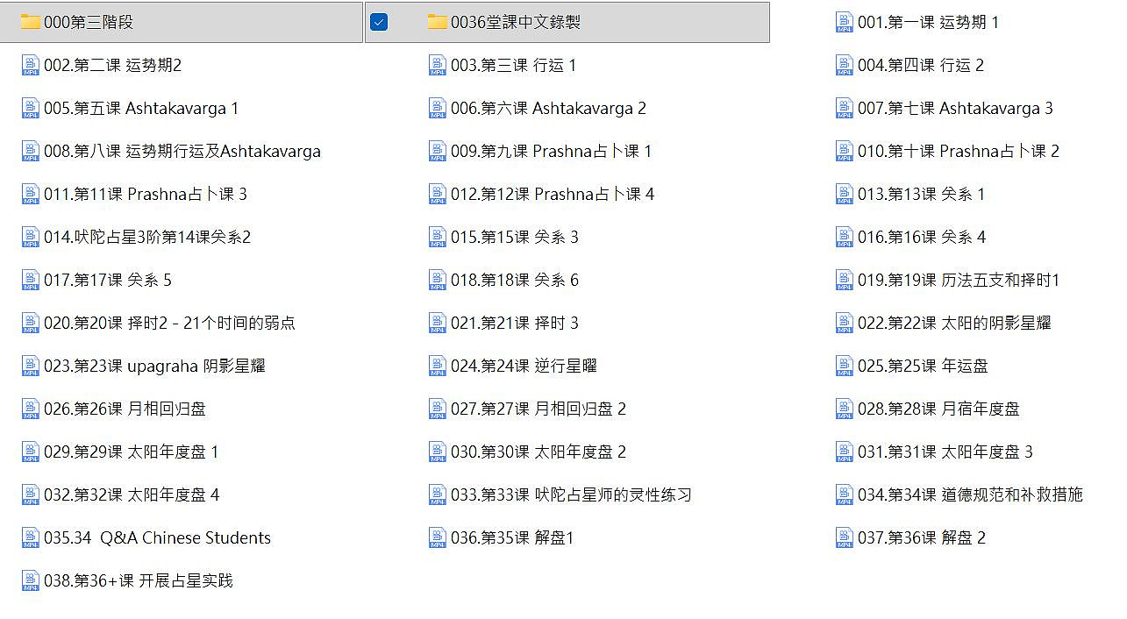Click the 0036堂課中文錄製 folder icon
The image size is (1127, 619).
click(x=438, y=22)
